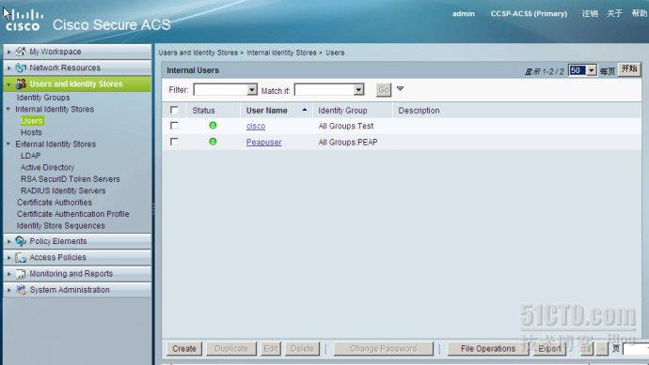Collapse External Identity Stores tree node
Viewport: 649px width, 365px height.
pyautogui.click(x=8, y=144)
